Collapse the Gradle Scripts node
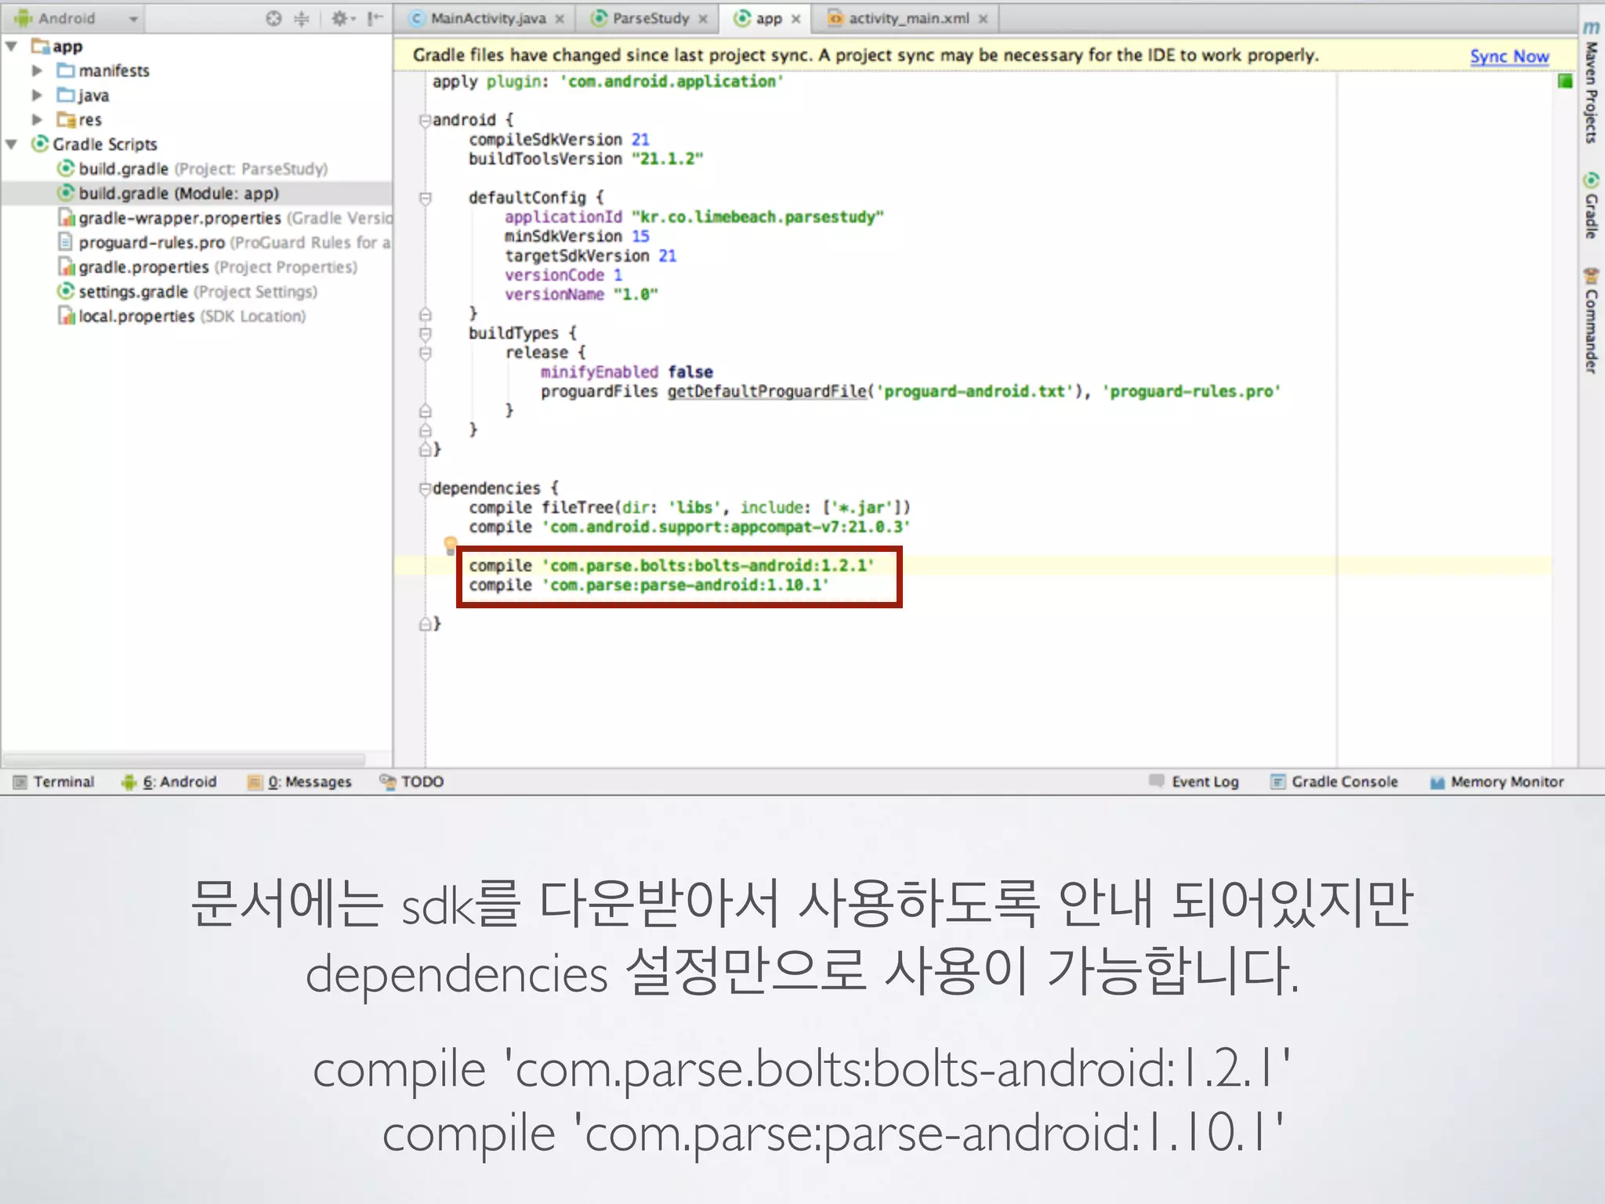 click(x=12, y=144)
